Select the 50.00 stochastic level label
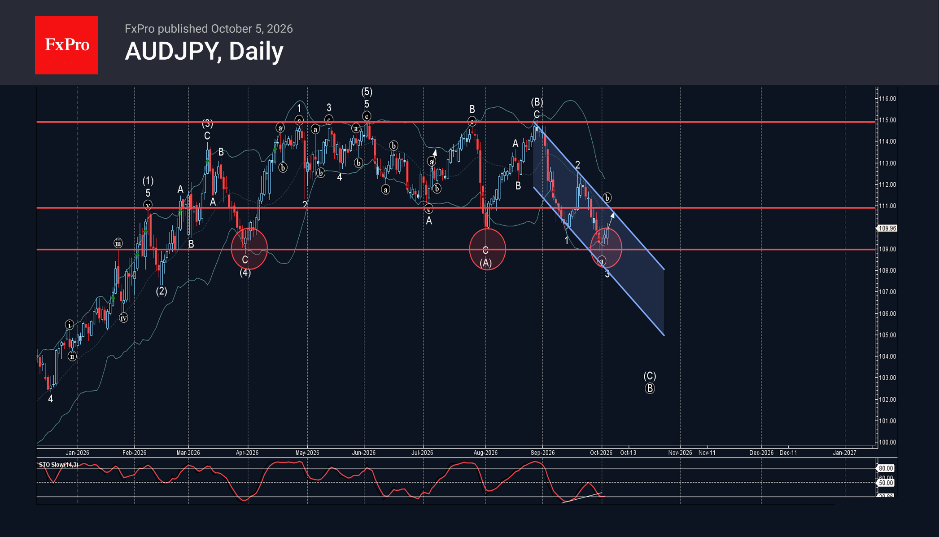This screenshot has height=537, width=939. point(886,483)
